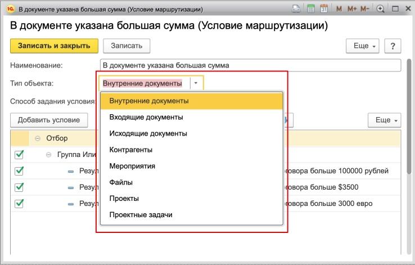Click dropdown arrow of 'Тип объекта' field
Image resolution: width=415 pixels, height=265 pixels.
pos(196,83)
